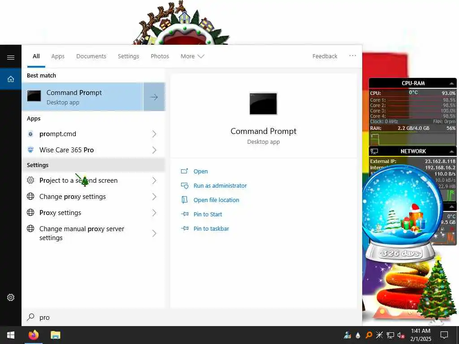Expand prompt.cmd result chevron
Viewport: 459px width, 344px height.
point(154,134)
